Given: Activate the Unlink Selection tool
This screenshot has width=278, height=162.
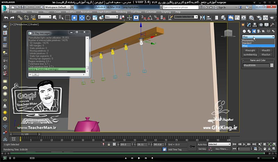Looking at the screenshot, I should coord(27,18).
